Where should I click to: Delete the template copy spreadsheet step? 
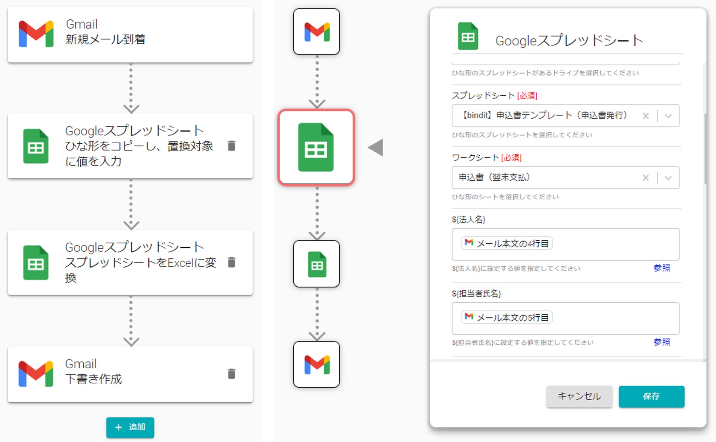[x=231, y=146]
